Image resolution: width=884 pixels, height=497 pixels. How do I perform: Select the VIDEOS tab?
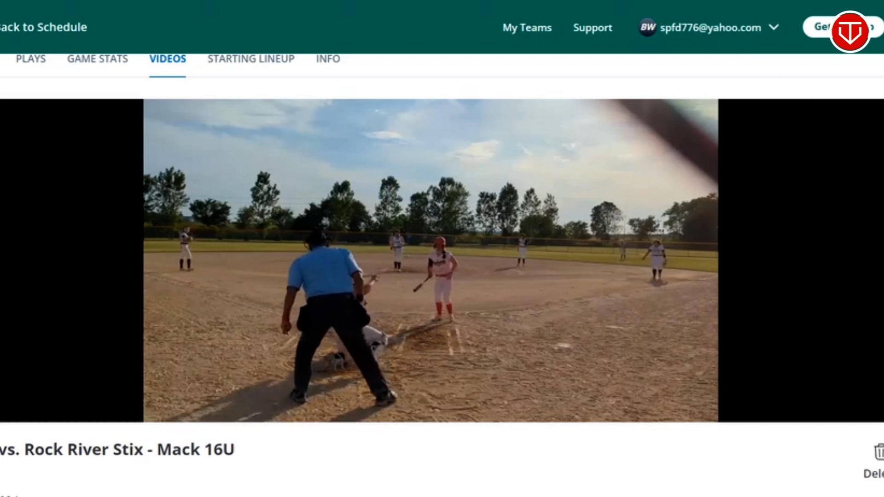pos(168,59)
